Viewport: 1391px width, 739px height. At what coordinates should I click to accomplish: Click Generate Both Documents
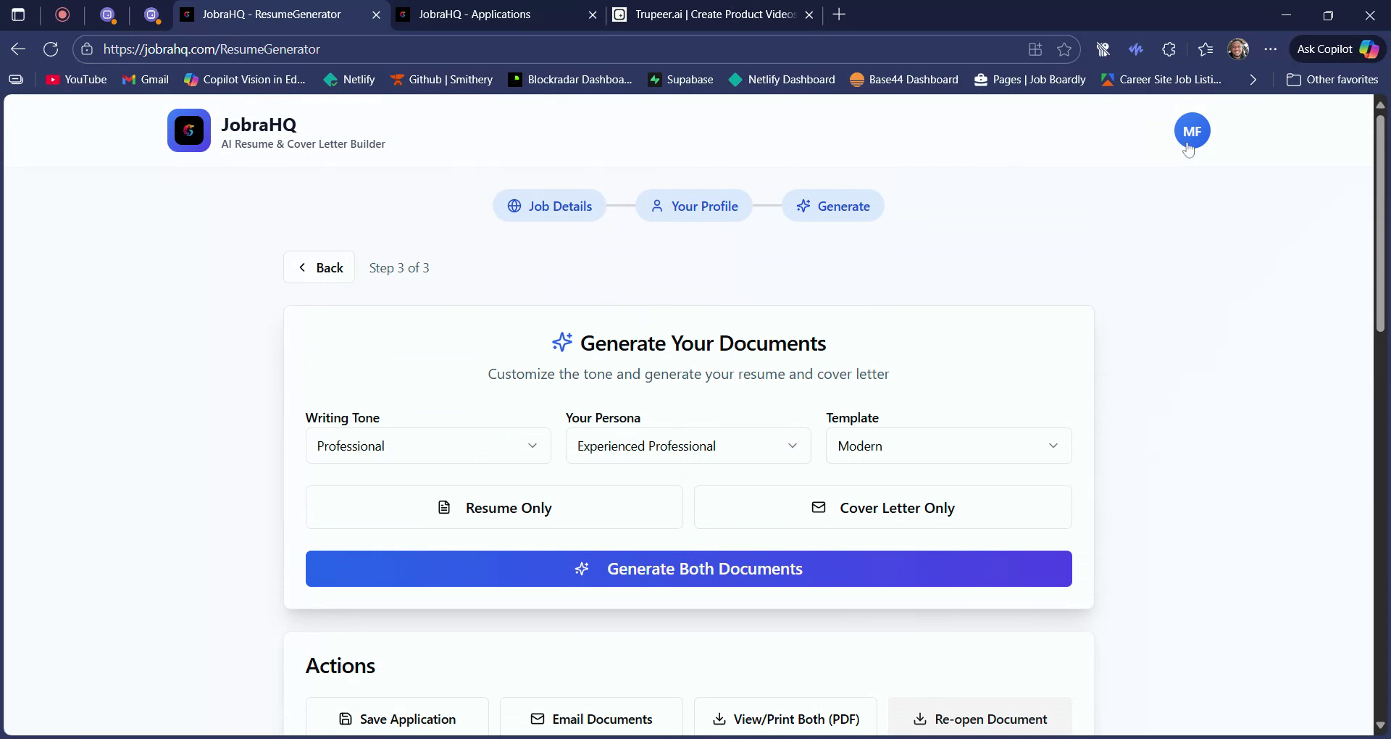[688, 569]
